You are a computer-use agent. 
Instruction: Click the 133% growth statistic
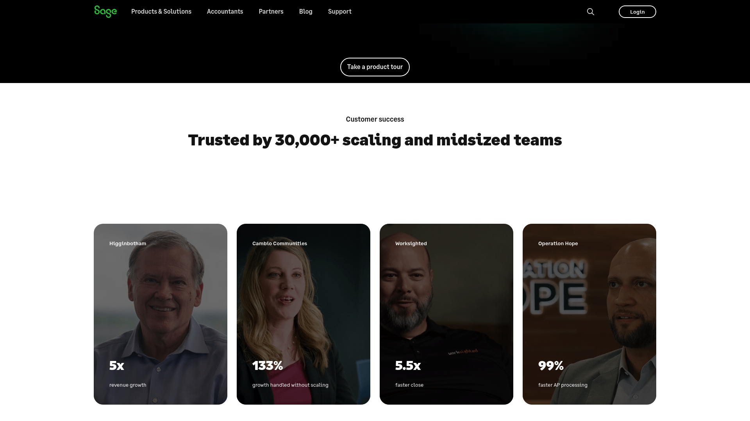coord(268,366)
